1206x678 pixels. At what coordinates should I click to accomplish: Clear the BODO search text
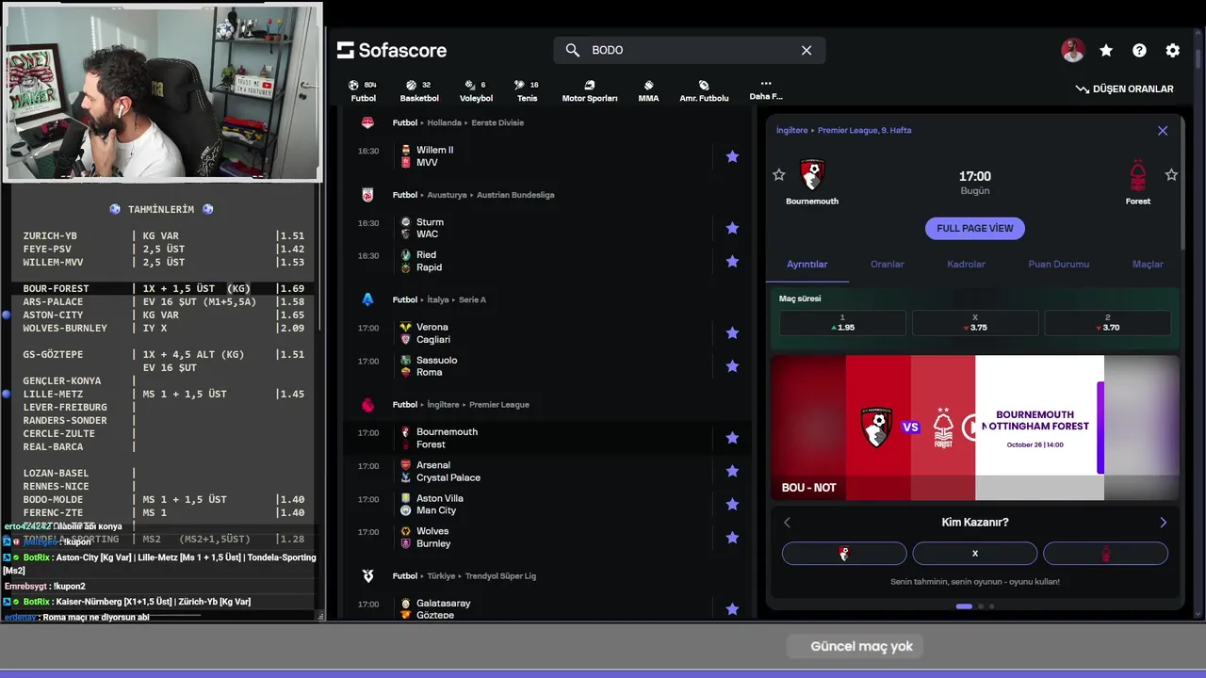(x=807, y=50)
